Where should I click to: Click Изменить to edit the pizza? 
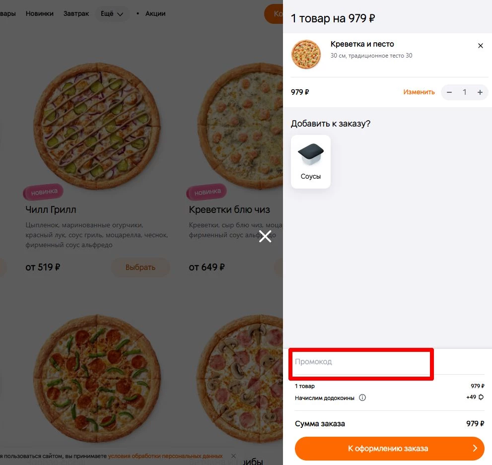(419, 92)
